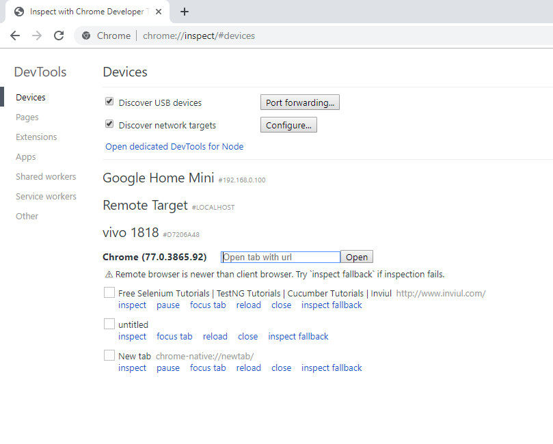Inspect the New tab entry

[x=132, y=368]
